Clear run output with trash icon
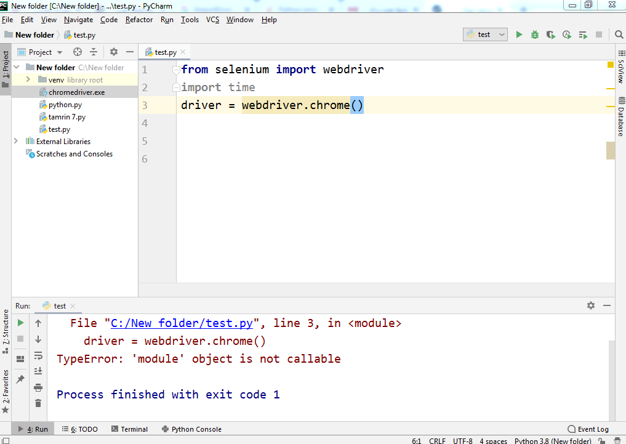 38,403
